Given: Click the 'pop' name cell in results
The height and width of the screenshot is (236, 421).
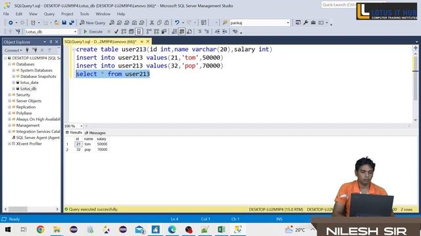Looking at the screenshot, I should (87, 149).
